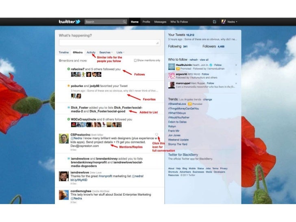Open the Dick_Foster/social-good list link
Screen dimensions: 296x222
pyautogui.click(x=107, y=111)
